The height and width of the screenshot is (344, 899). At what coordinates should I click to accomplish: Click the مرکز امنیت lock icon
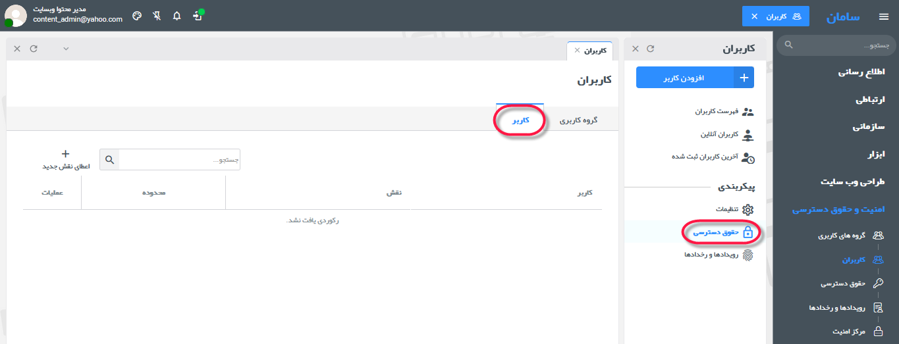pos(877,332)
